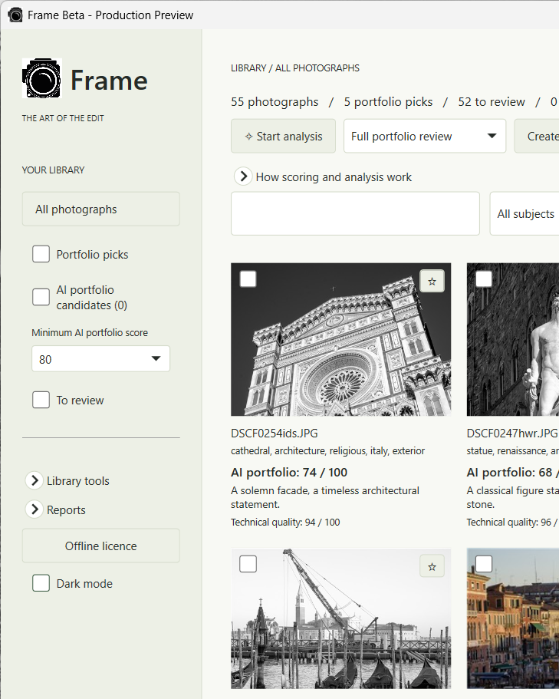
Task: Expand How scoring and analysis work
Action: point(243,176)
